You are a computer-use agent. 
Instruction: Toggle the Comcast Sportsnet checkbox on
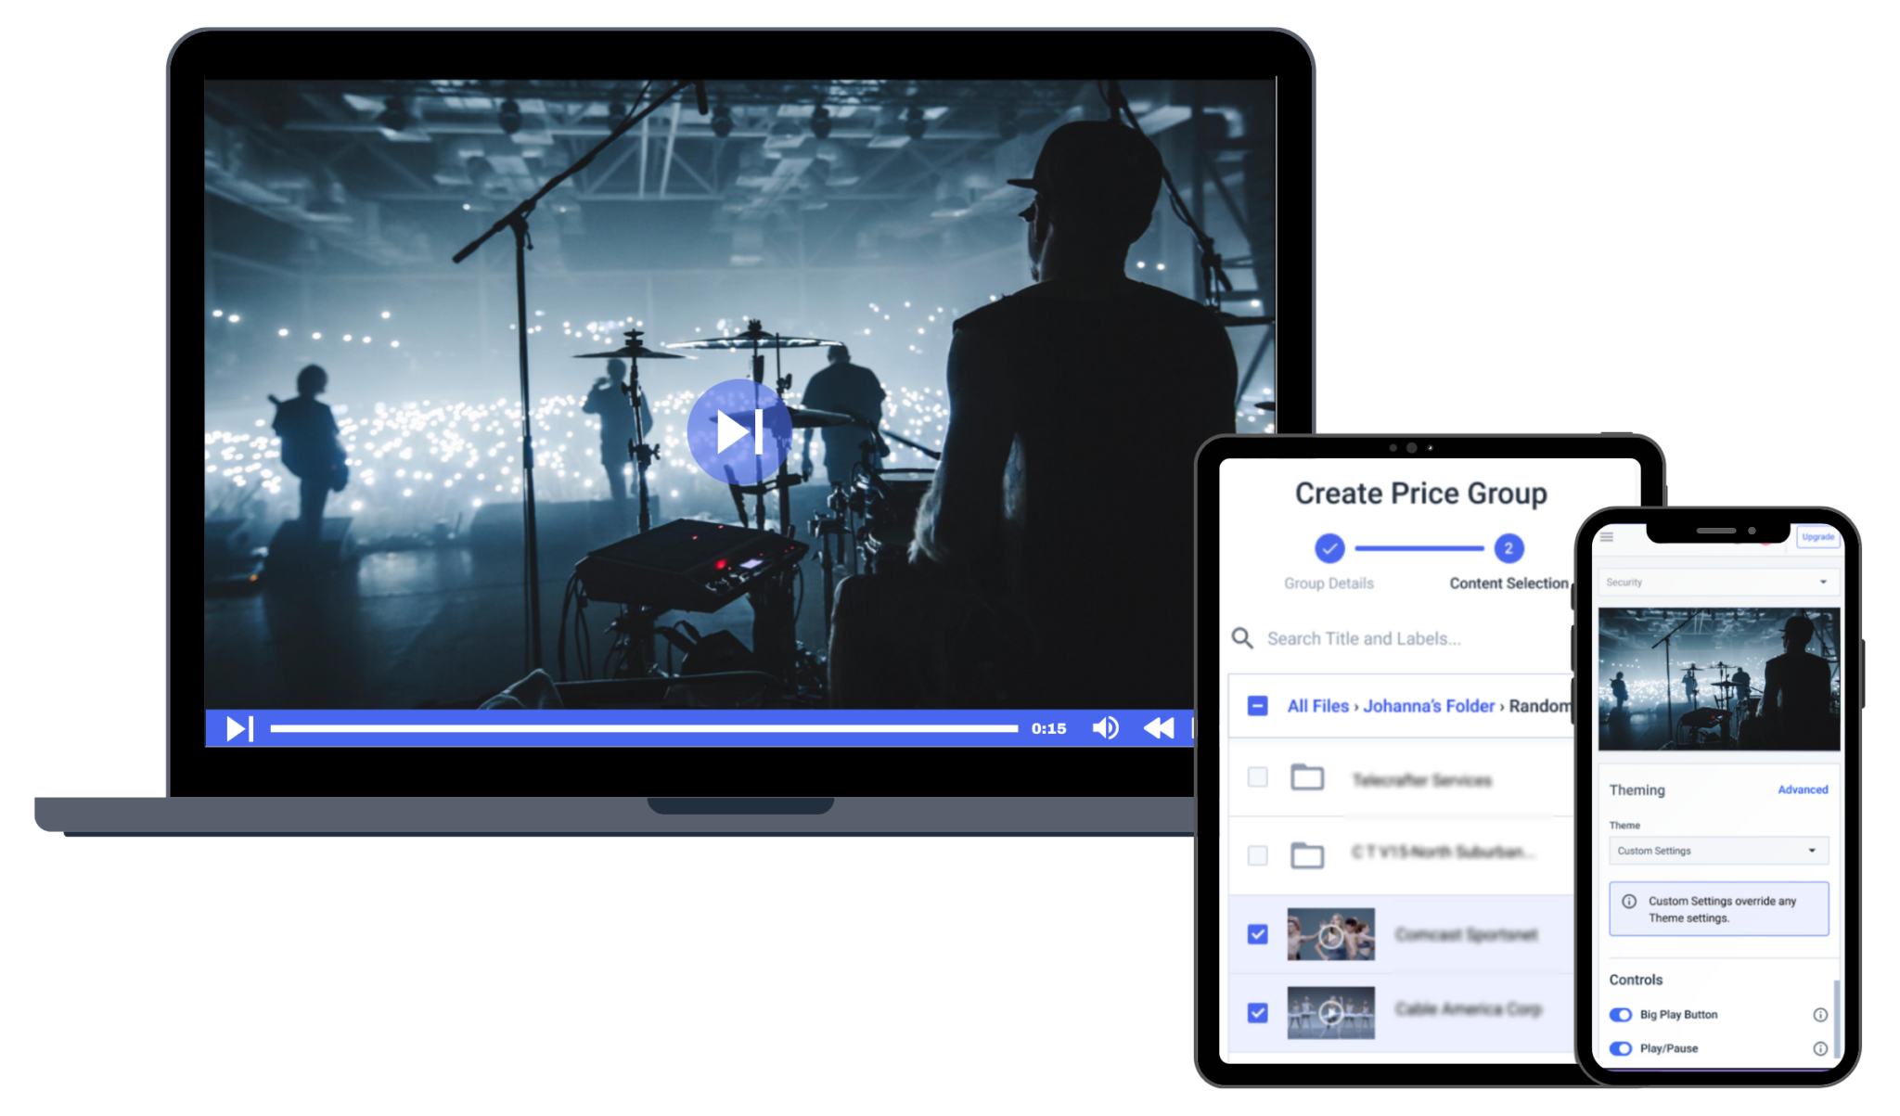(1258, 934)
